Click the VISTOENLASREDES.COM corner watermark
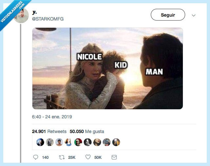 (x=12, y=12)
